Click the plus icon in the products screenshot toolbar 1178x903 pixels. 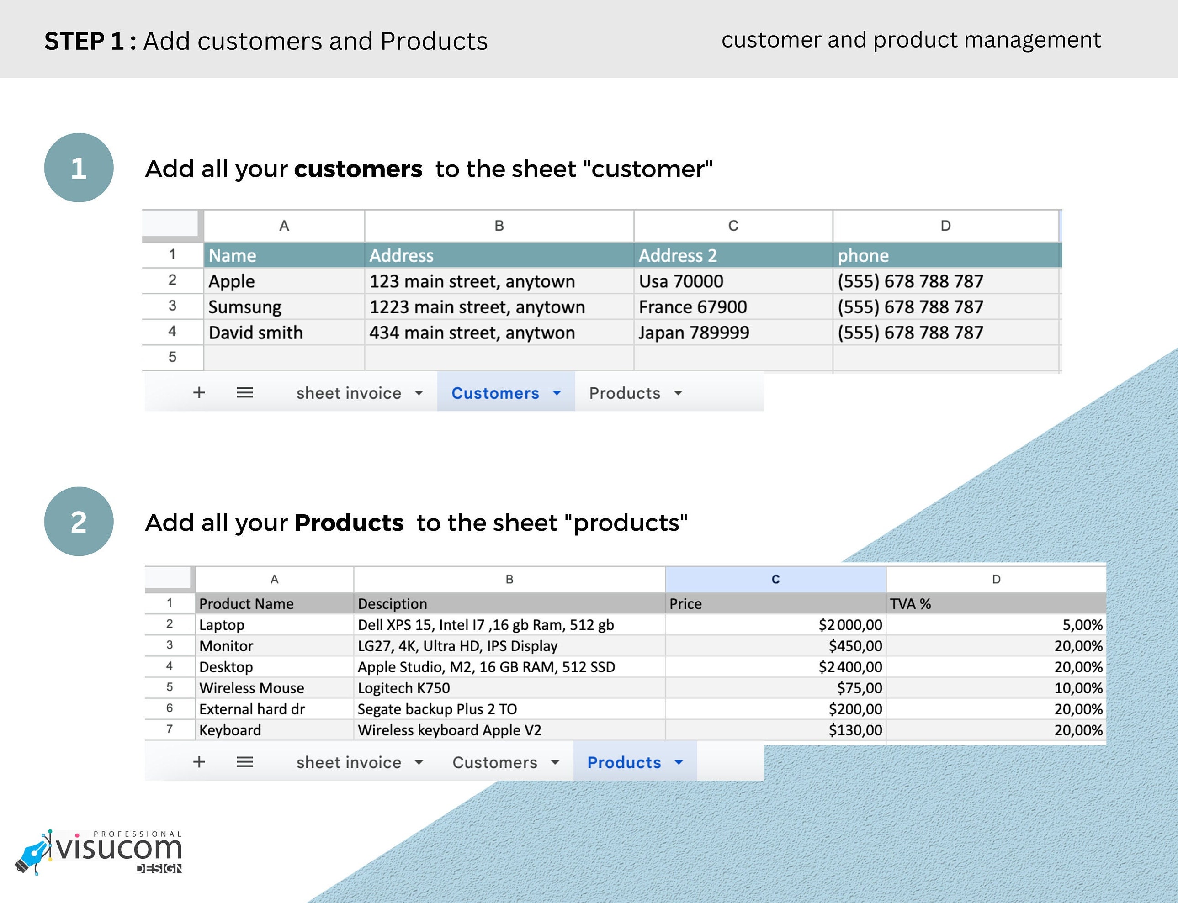[x=200, y=762]
